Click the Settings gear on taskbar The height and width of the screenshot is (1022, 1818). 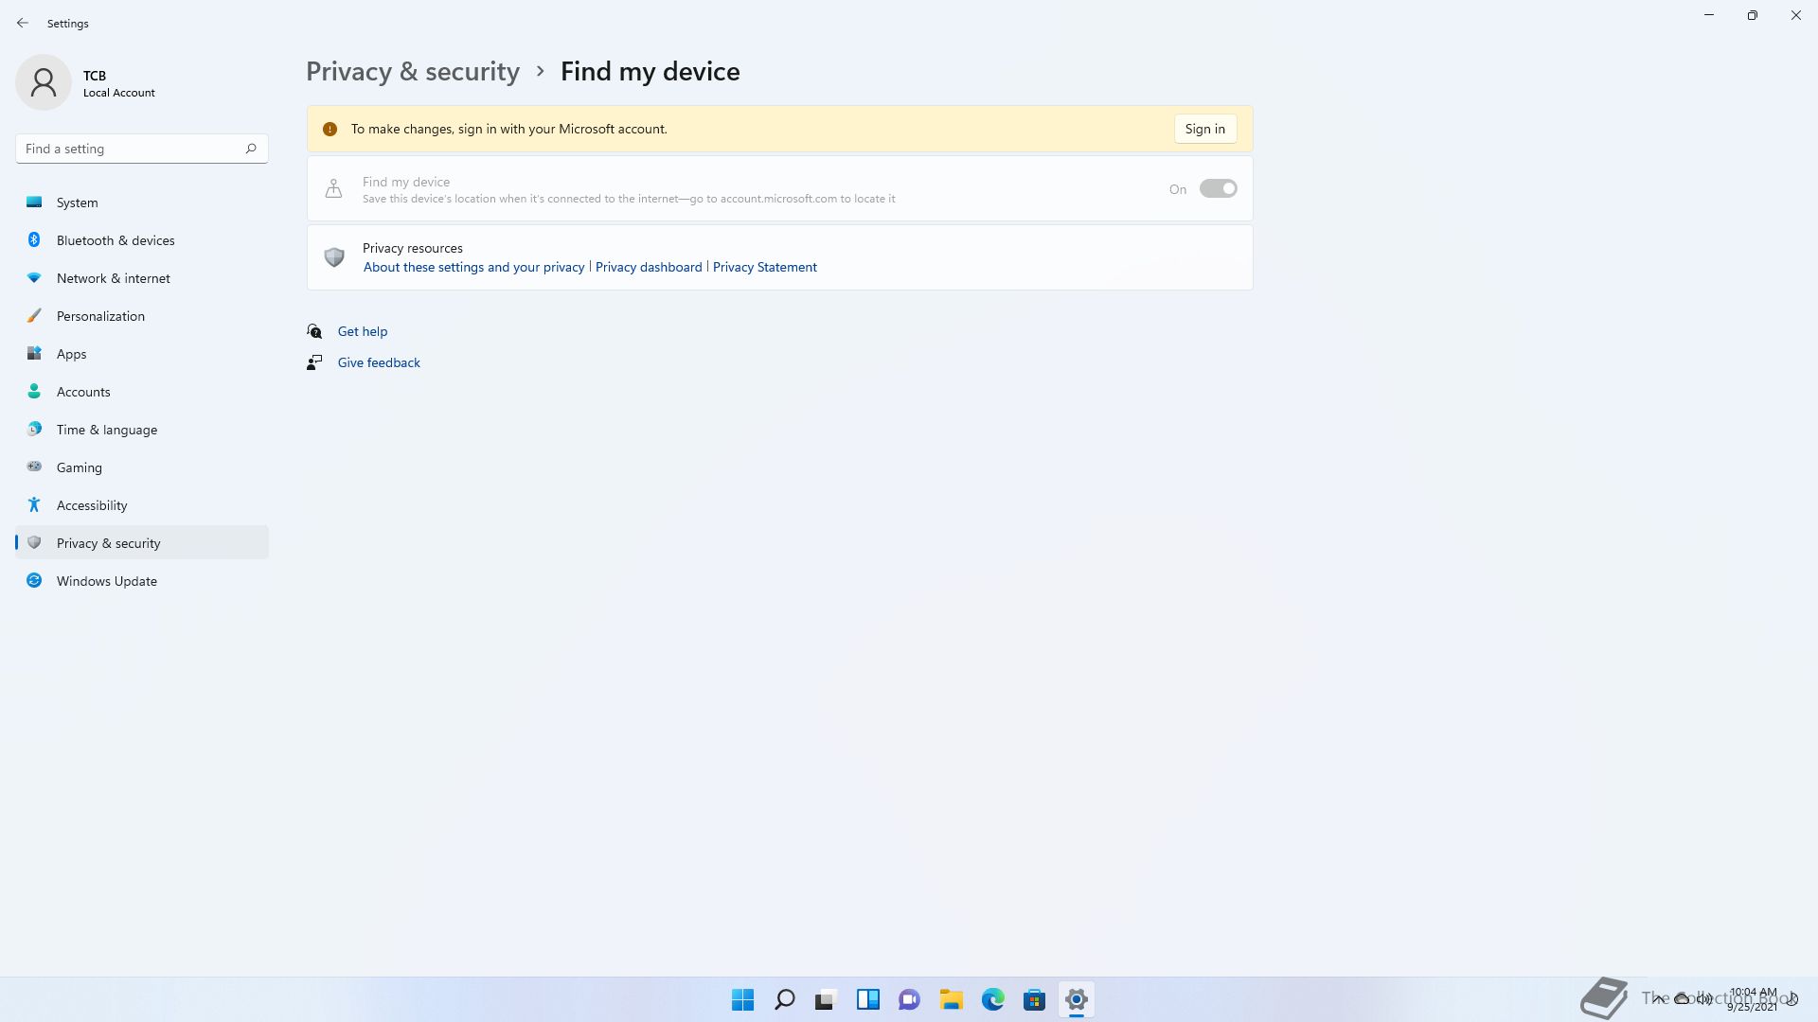pyautogui.click(x=1077, y=999)
